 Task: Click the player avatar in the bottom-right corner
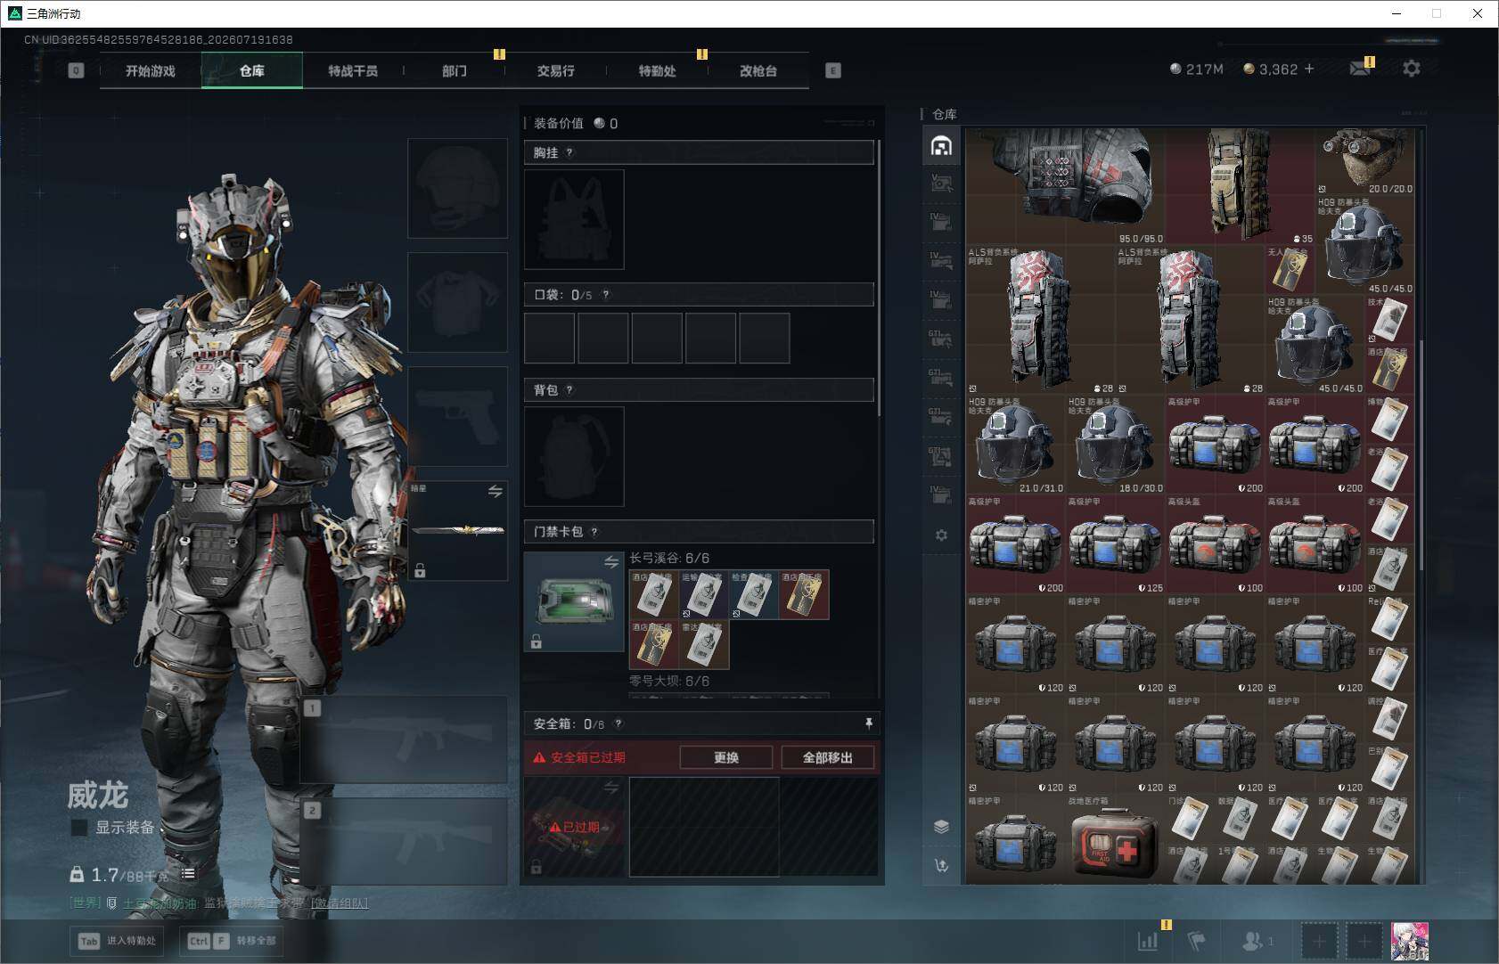(x=1410, y=941)
